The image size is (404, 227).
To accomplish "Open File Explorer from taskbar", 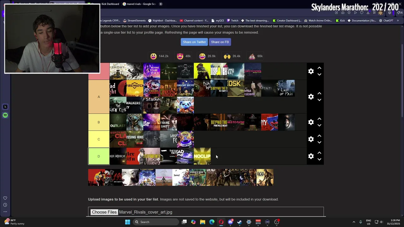I will (x=203, y=222).
